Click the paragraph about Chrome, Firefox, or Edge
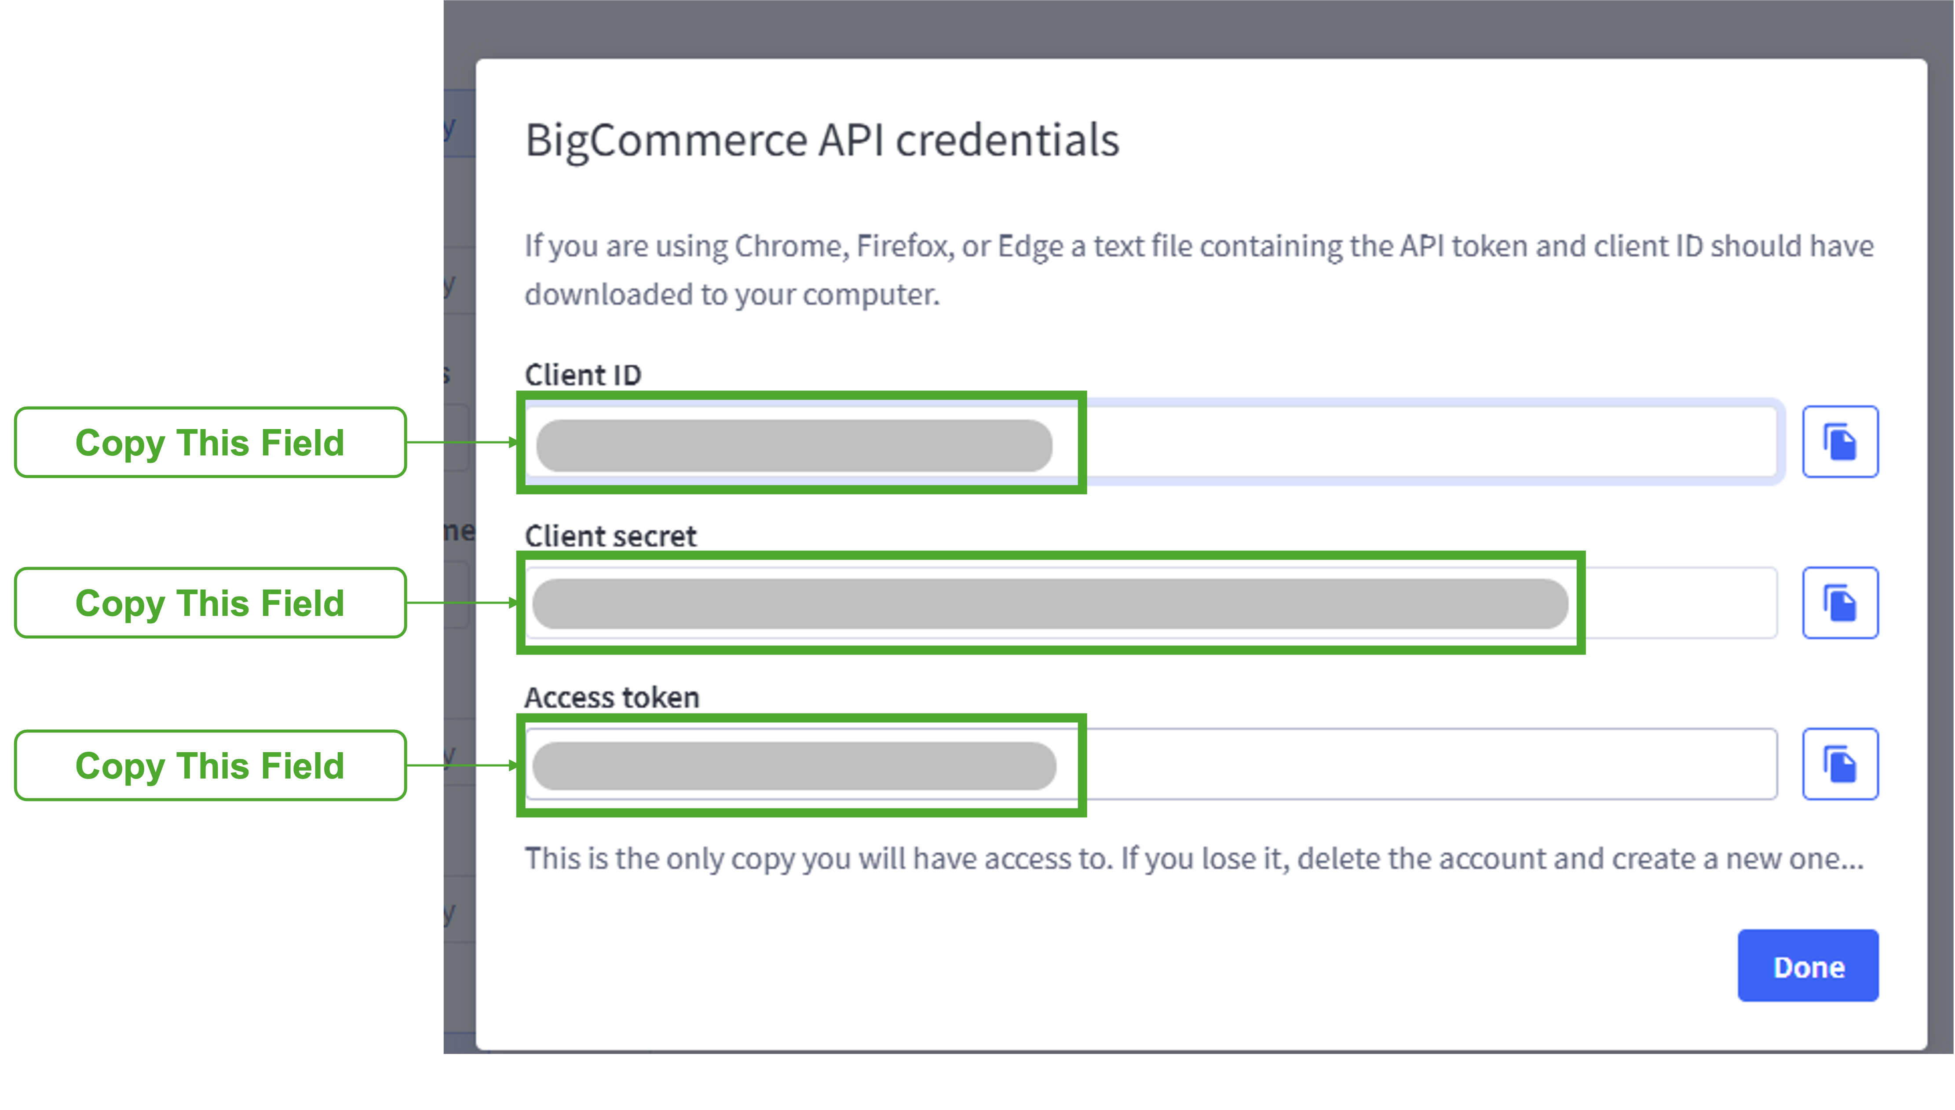1955x1110 pixels. [x=1199, y=270]
